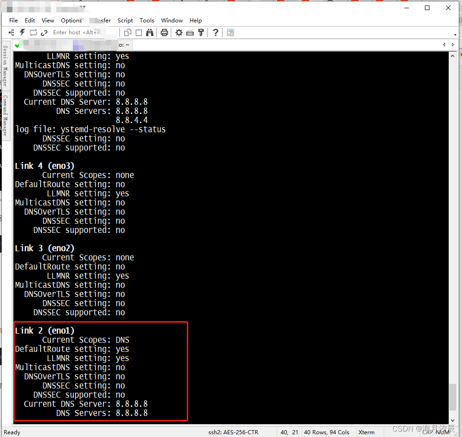Click the Reconnect toolbar icon
This screenshot has height=437, width=462.
tap(33, 32)
